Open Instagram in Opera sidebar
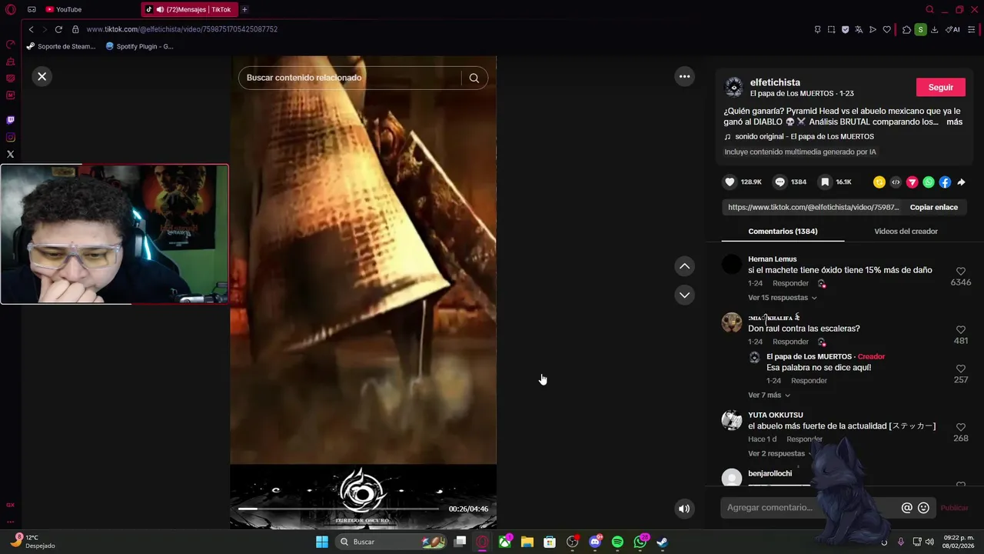 (10, 137)
